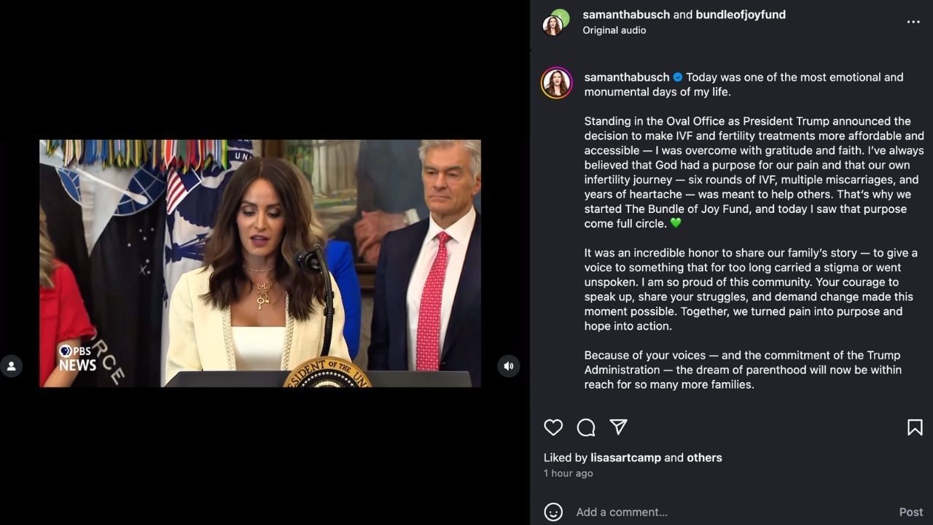Open comments via the speech bubble icon
Viewport: 933px width, 525px height.
point(586,427)
